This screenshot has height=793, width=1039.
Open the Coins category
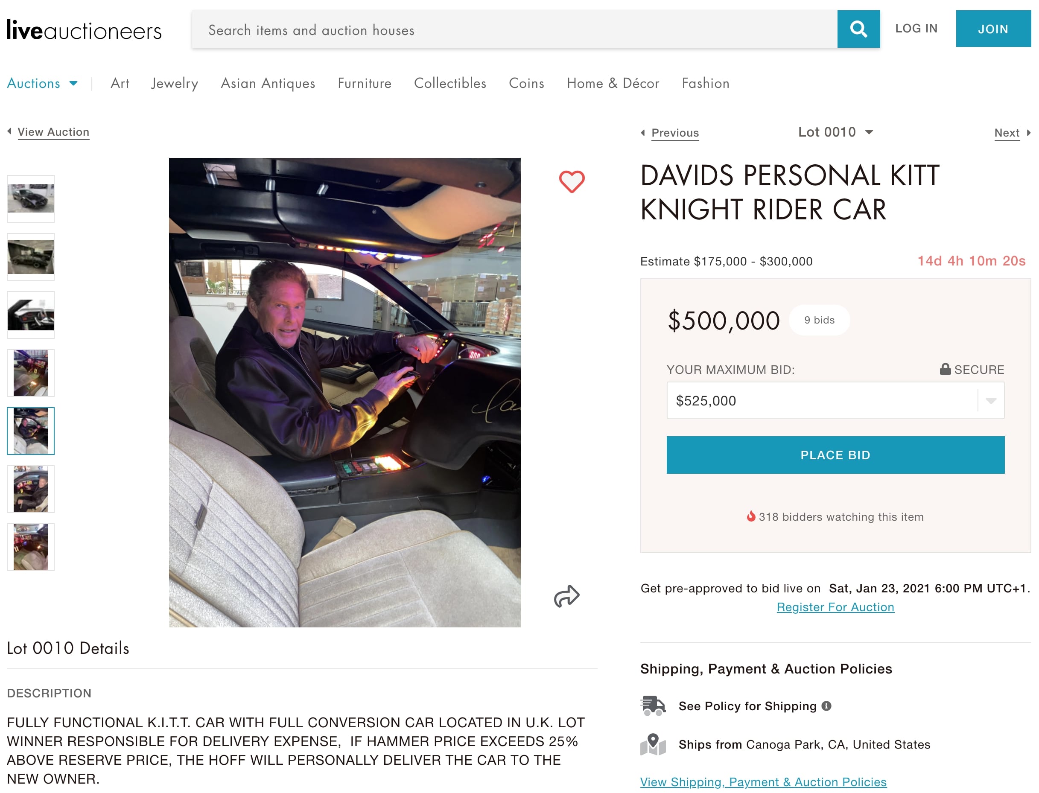tap(526, 83)
